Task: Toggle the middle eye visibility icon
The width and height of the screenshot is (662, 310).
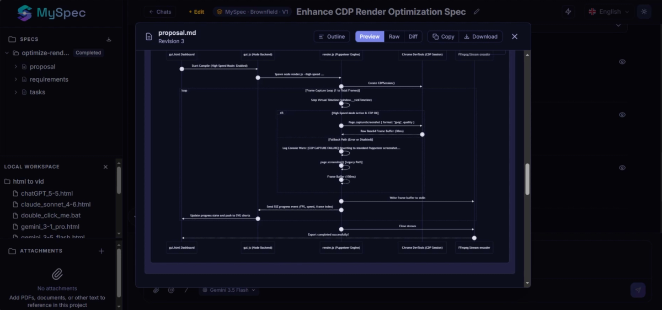Action: [622, 115]
